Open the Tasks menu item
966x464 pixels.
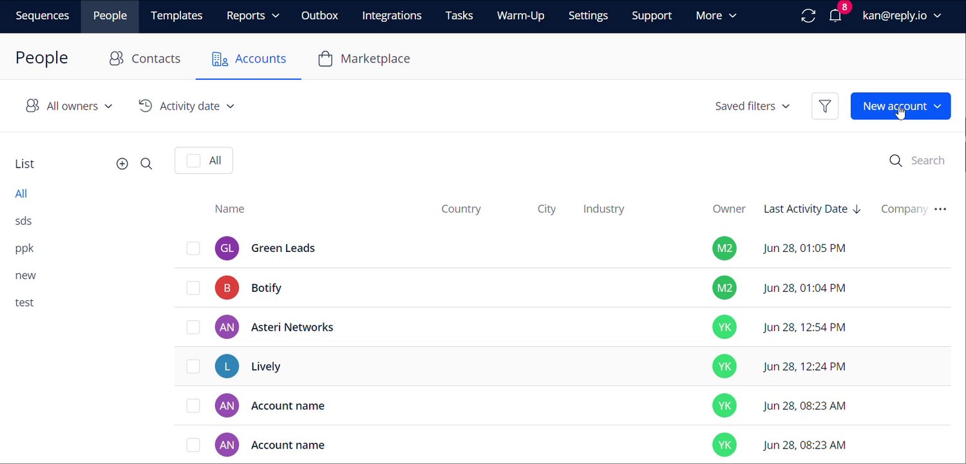point(459,16)
